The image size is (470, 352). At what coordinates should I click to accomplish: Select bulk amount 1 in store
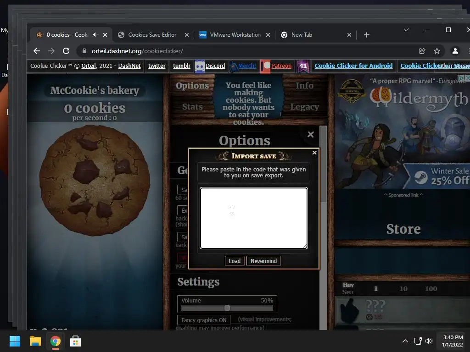pyautogui.click(x=375, y=289)
